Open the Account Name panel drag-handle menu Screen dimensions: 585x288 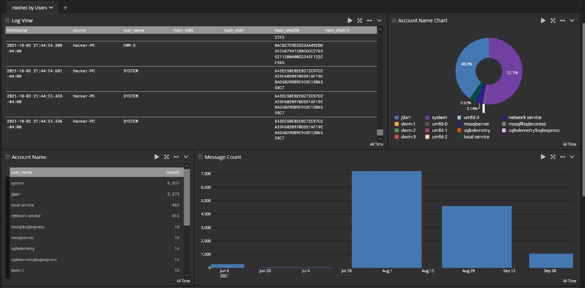click(8, 157)
